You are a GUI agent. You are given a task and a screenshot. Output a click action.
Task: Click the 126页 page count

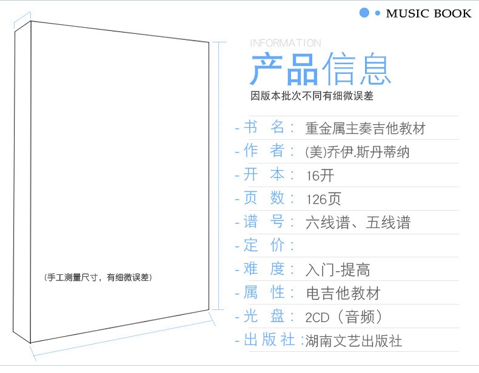323,199
